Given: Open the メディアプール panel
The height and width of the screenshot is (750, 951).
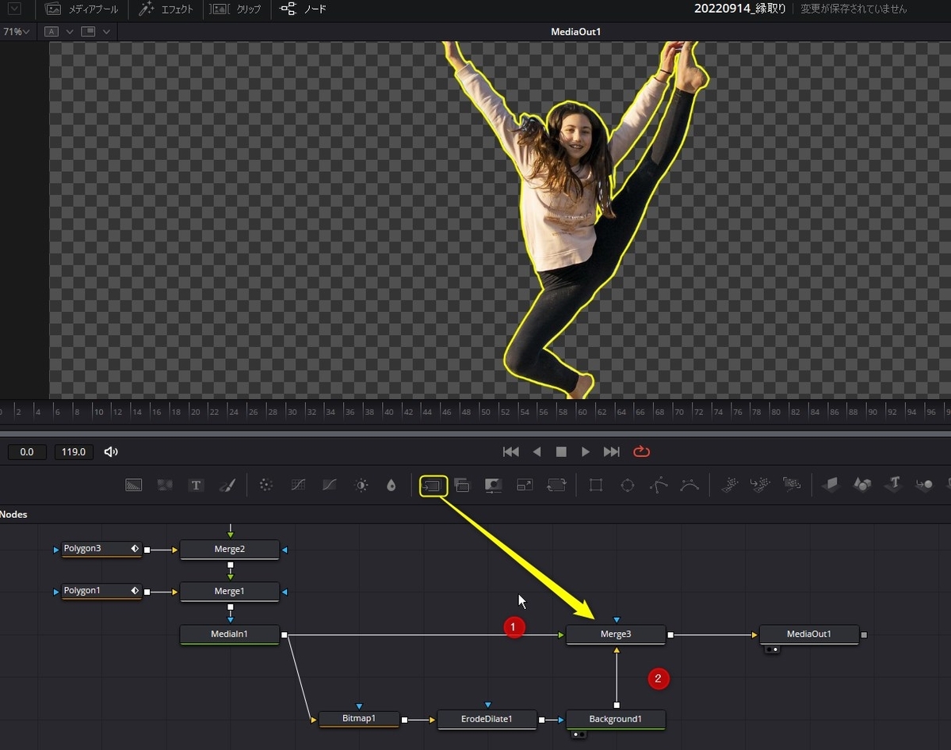Looking at the screenshot, I should tap(82, 10).
